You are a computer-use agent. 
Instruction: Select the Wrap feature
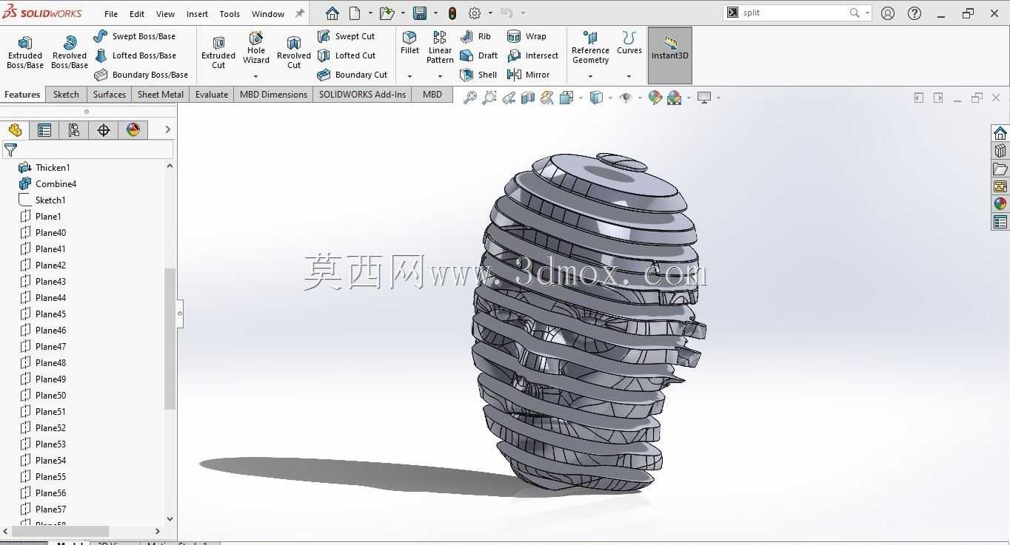click(x=527, y=36)
